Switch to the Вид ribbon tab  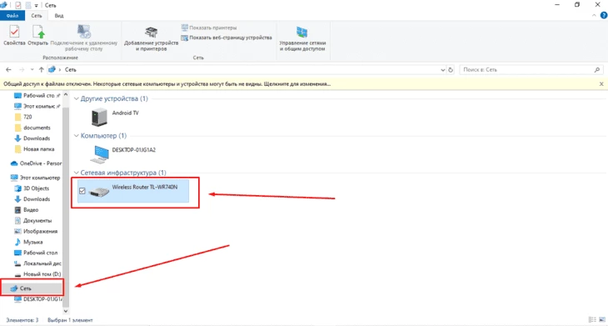59,16
